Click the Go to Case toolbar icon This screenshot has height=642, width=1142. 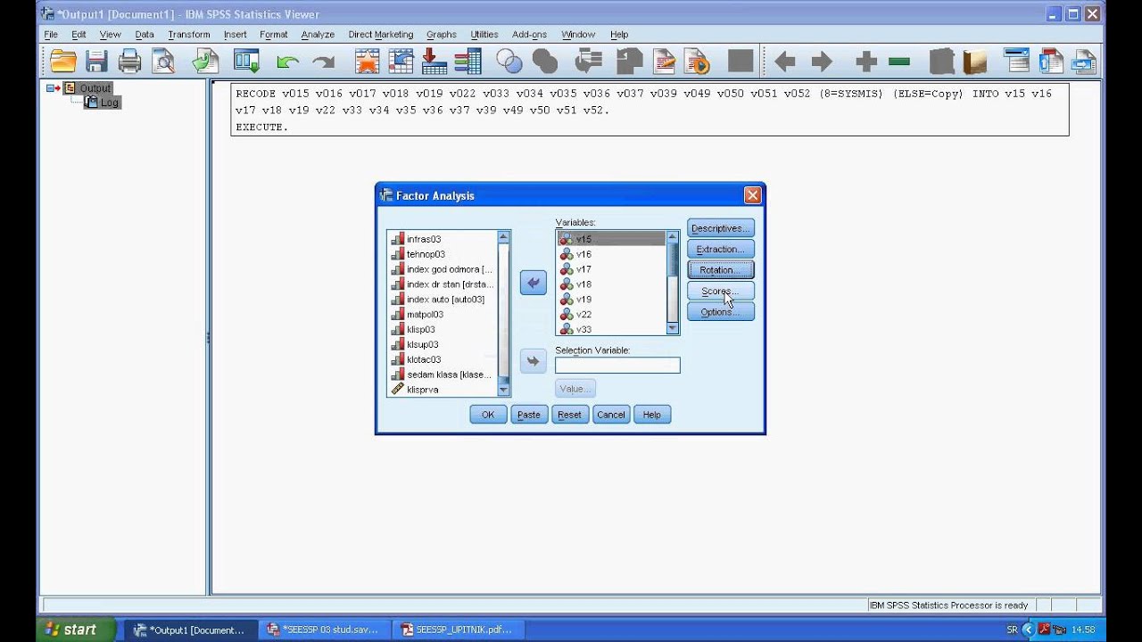(x=401, y=62)
